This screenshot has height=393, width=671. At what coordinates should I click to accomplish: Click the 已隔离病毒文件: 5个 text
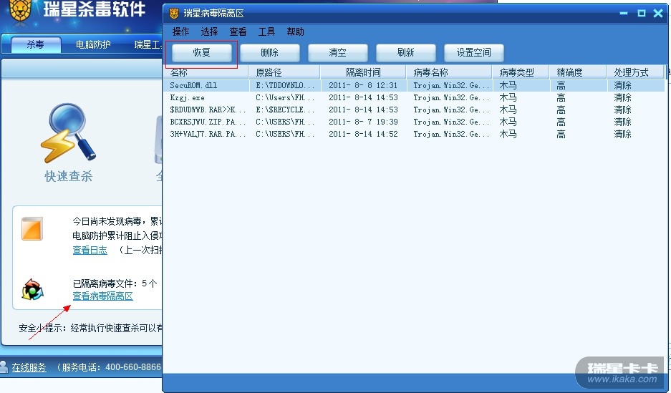pos(115,283)
